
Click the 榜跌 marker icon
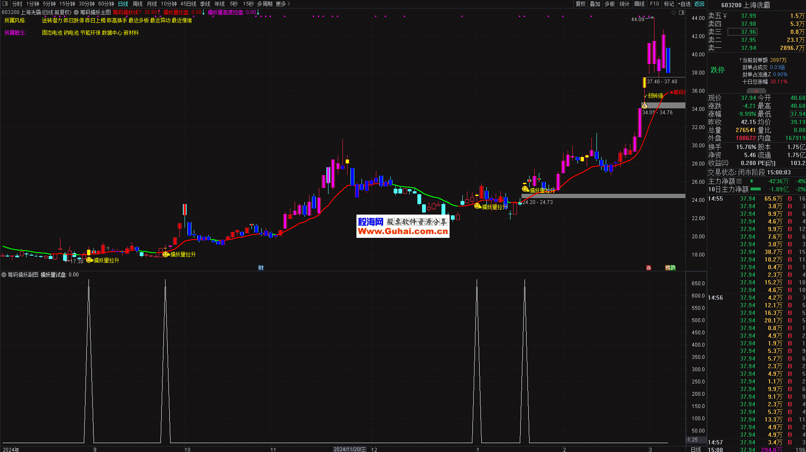[x=670, y=268]
